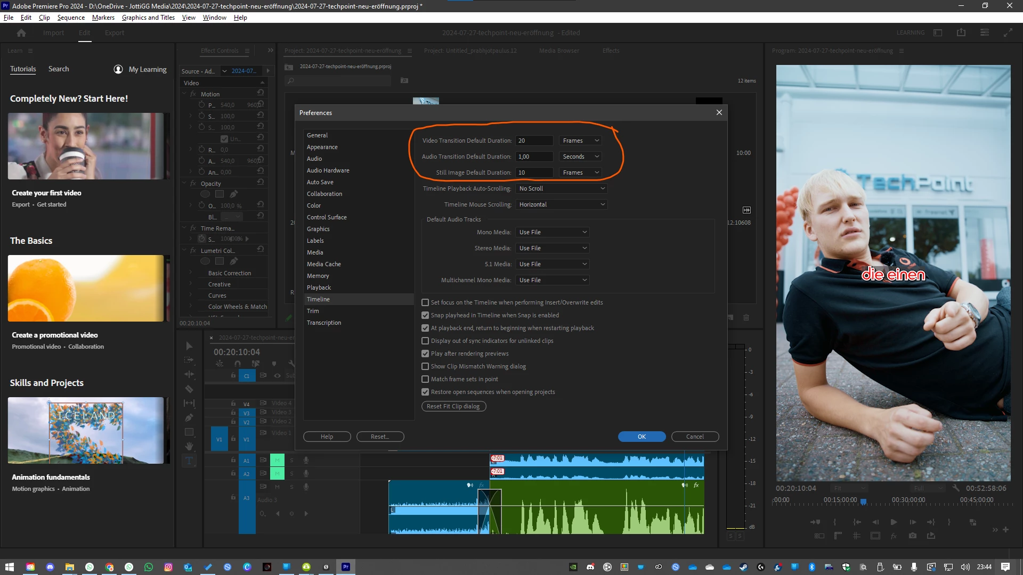Select Media Cache in the preferences list
Image resolution: width=1023 pixels, height=575 pixels.
(324, 264)
